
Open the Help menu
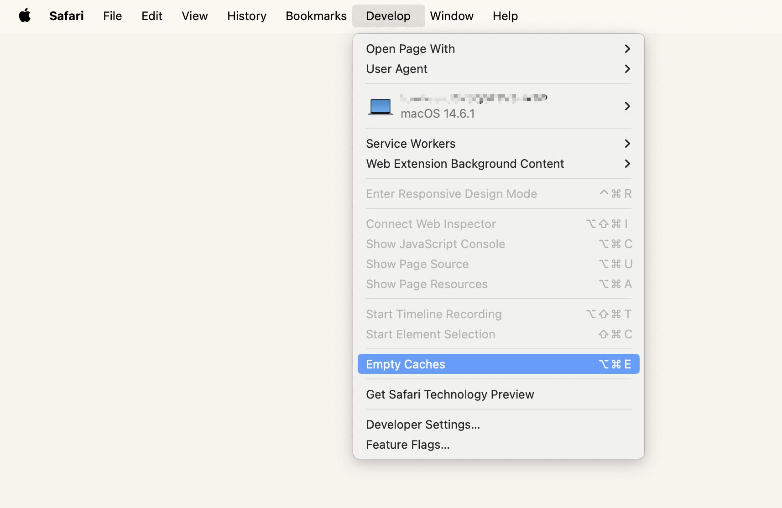tap(505, 16)
